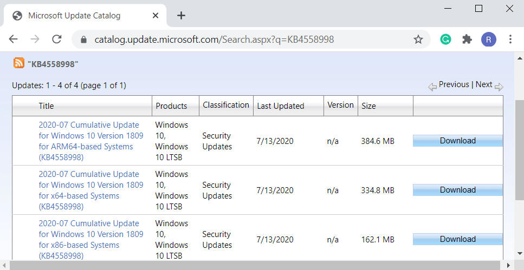The image size is (524, 270).
Task: Click the RSS feed icon beside KB4558998
Action: [x=19, y=63]
